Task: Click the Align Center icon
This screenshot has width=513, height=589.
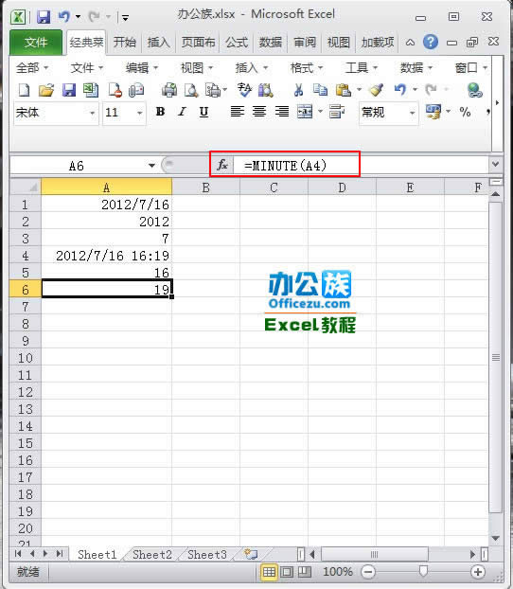Action: pos(259,112)
